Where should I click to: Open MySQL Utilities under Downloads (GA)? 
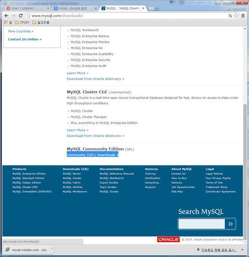[x=72, y=187]
